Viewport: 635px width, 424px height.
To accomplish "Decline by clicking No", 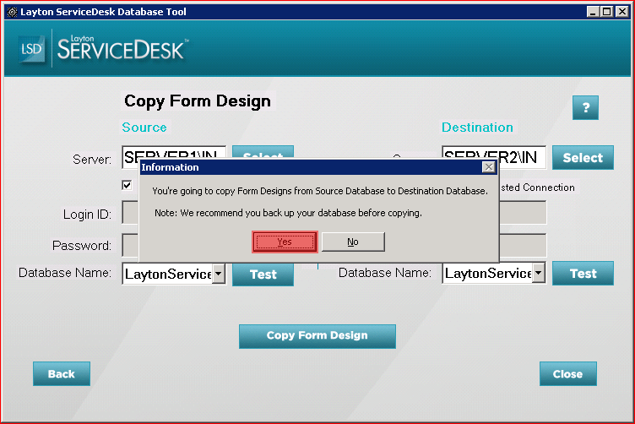I will coord(353,242).
